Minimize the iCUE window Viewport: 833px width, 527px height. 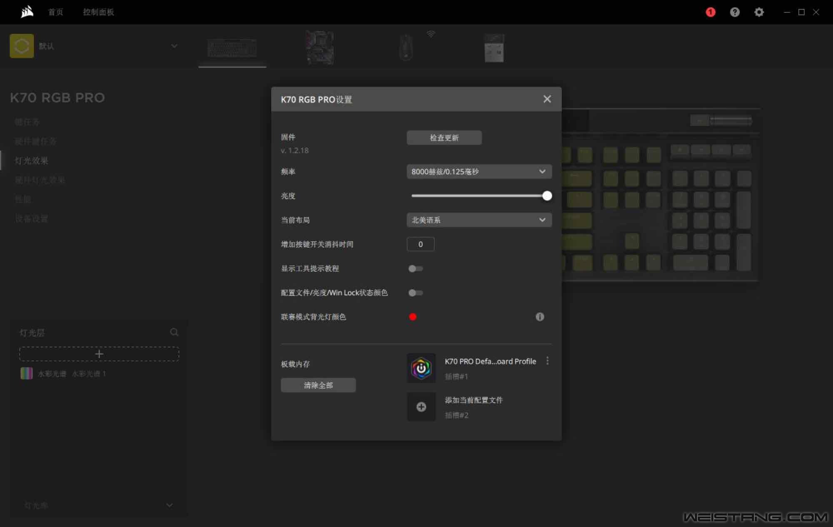(x=787, y=12)
